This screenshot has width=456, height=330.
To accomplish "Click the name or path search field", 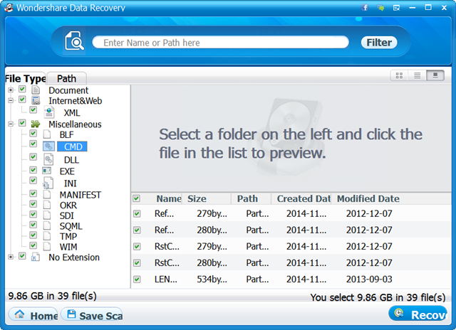I will click(x=220, y=43).
